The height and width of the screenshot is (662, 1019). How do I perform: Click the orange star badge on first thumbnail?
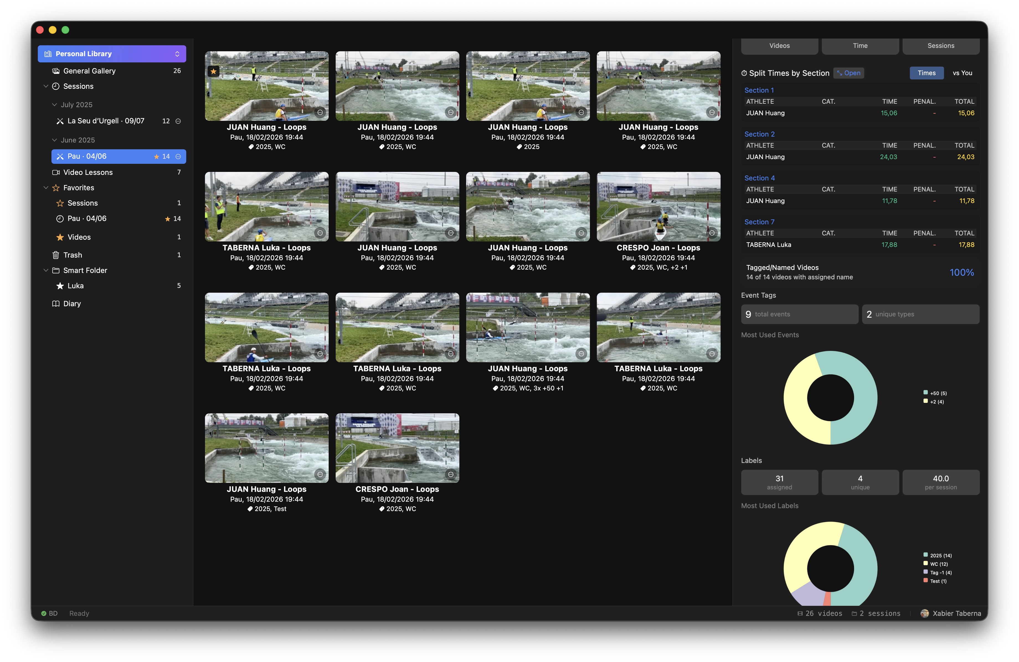coord(213,71)
